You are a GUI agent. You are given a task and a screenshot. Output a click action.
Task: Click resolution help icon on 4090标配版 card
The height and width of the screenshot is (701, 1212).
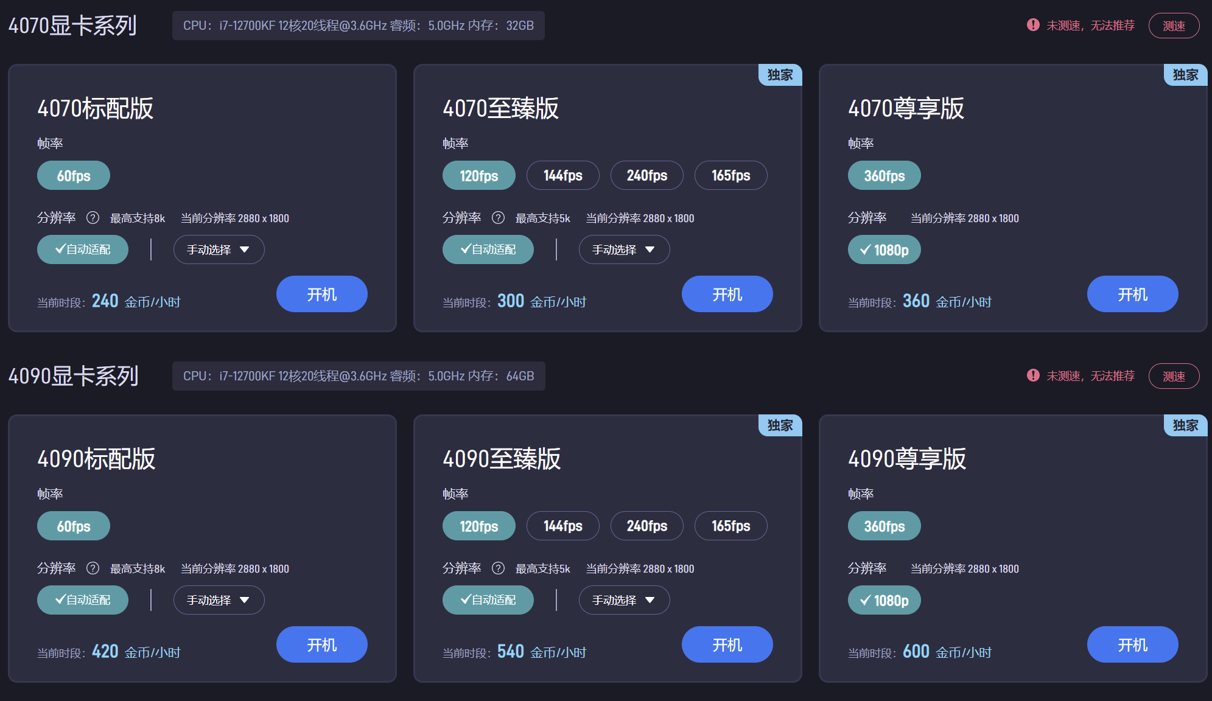coord(93,568)
